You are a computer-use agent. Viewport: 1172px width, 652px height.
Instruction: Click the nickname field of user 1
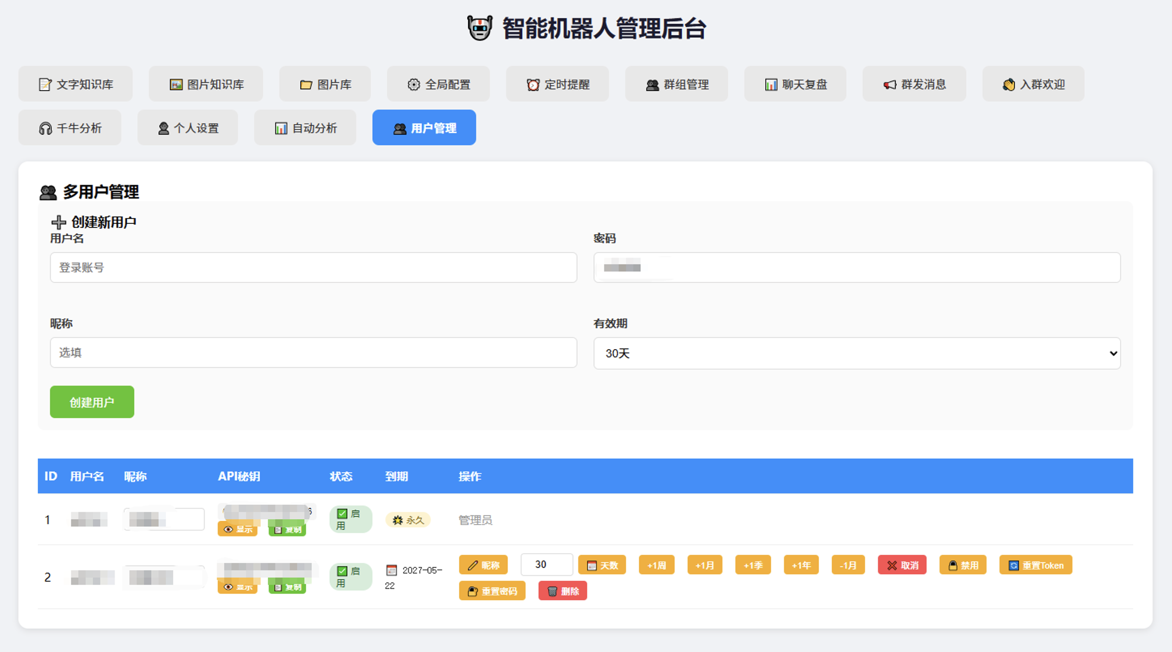point(164,520)
